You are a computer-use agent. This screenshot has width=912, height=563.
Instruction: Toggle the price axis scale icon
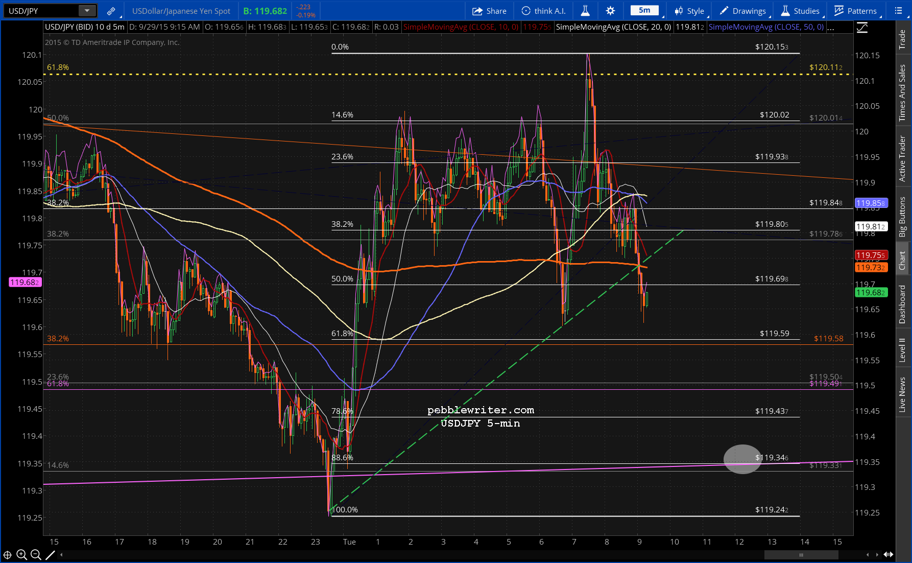(862, 28)
